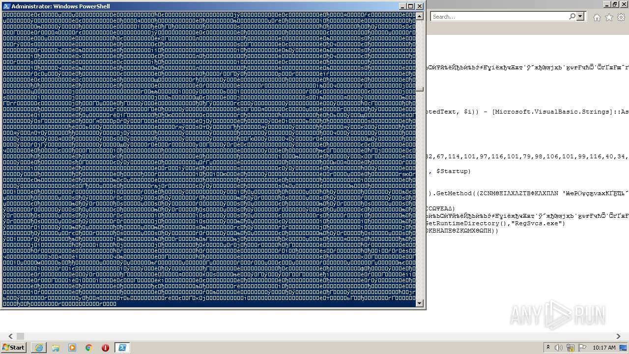Viewport: 629px width, 354px height.
Task: Open the Windows Start menu
Action: (x=14, y=347)
